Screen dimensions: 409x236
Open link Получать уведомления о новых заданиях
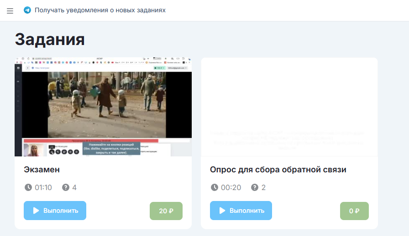pos(100,10)
